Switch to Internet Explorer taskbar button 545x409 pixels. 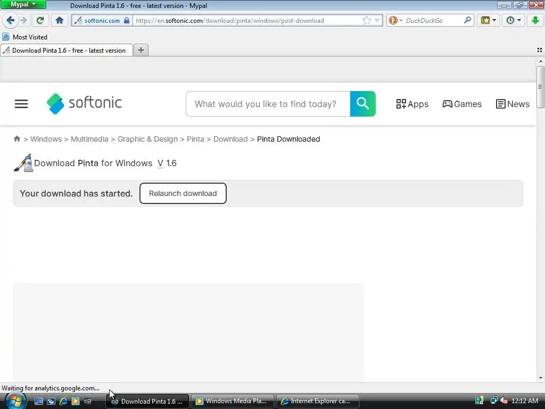click(x=318, y=401)
